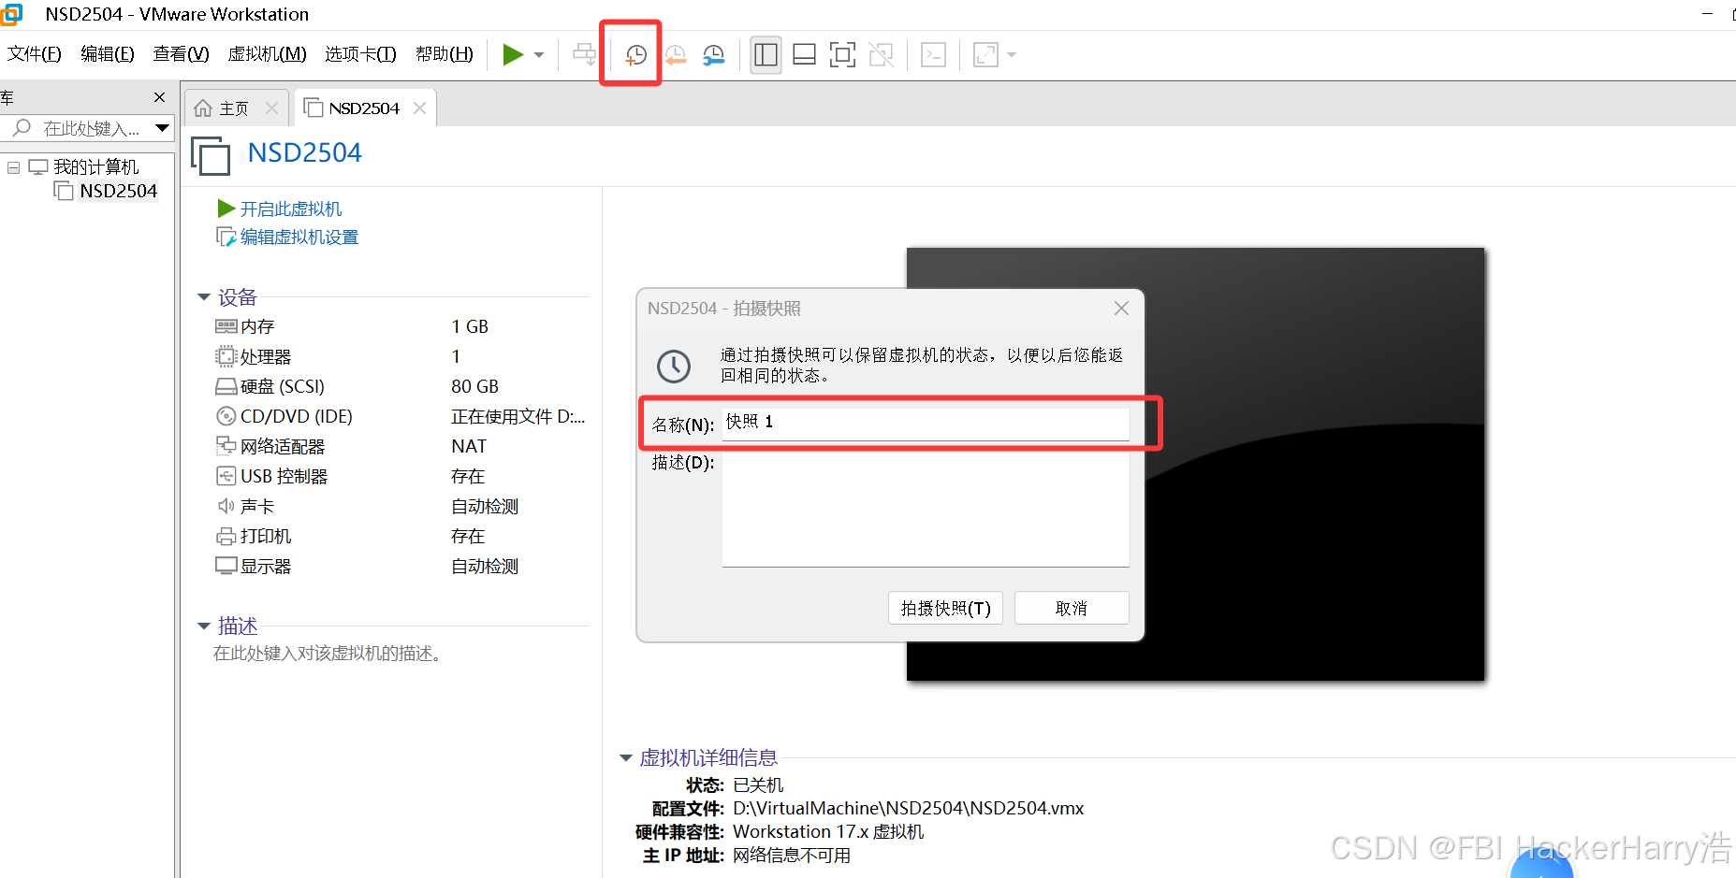This screenshot has width=1736, height=878.
Task: Toggle the thumbnail bar view icon
Action: coord(804,55)
